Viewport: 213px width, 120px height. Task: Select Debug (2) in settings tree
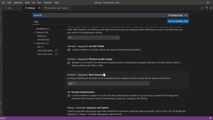(42, 36)
